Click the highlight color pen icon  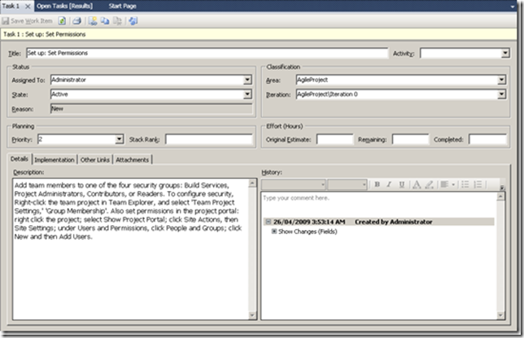click(430, 184)
